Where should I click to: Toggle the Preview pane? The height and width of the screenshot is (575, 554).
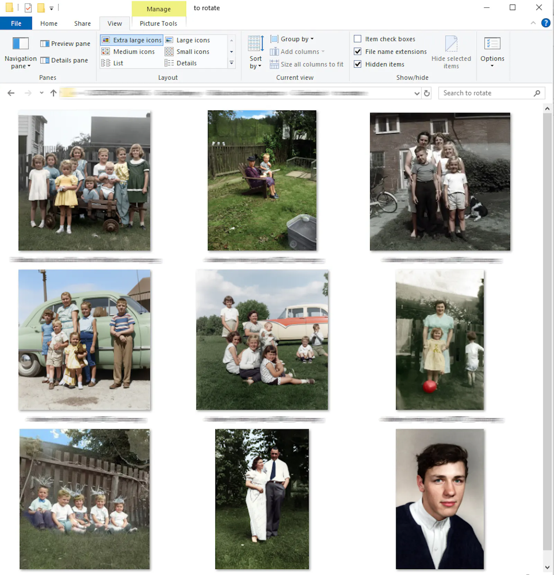(65, 44)
